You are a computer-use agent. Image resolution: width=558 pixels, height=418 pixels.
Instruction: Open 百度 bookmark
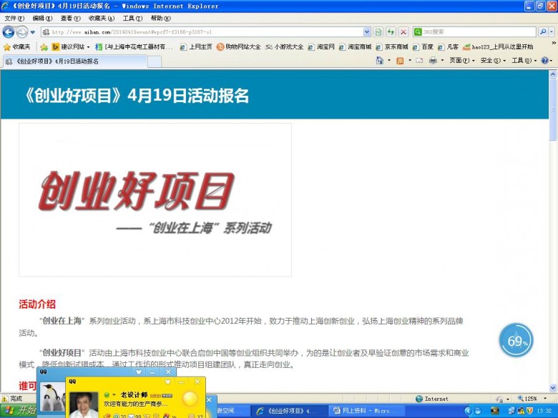coord(423,46)
